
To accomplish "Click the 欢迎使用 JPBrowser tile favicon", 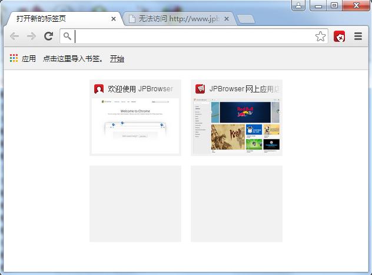I will point(99,89).
